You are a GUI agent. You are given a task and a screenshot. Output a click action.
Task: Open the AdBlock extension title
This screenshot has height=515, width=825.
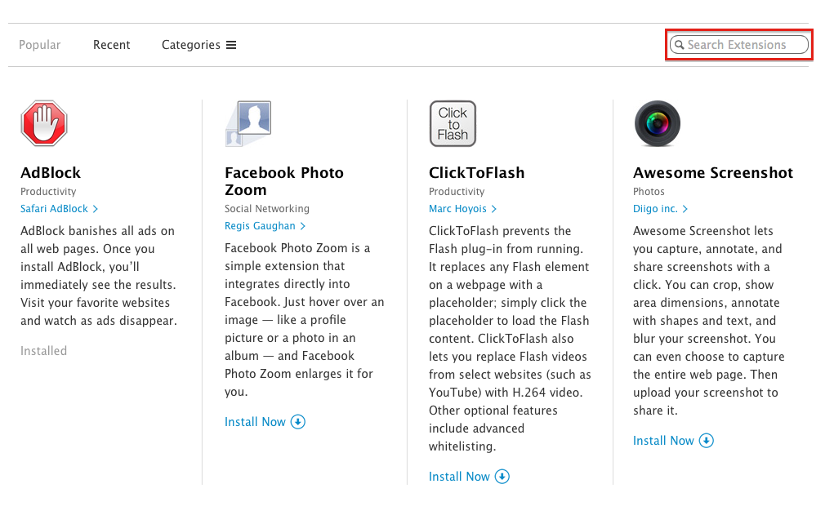pyautogui.click(x=51, y=173)
